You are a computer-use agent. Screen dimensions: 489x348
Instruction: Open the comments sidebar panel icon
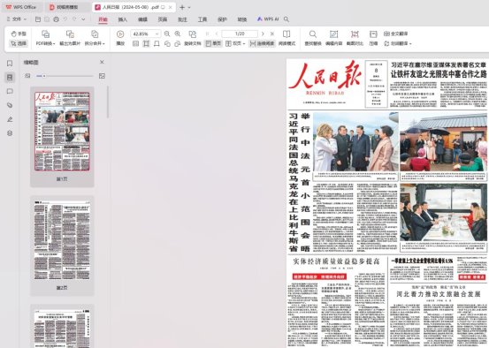point(10,91)
